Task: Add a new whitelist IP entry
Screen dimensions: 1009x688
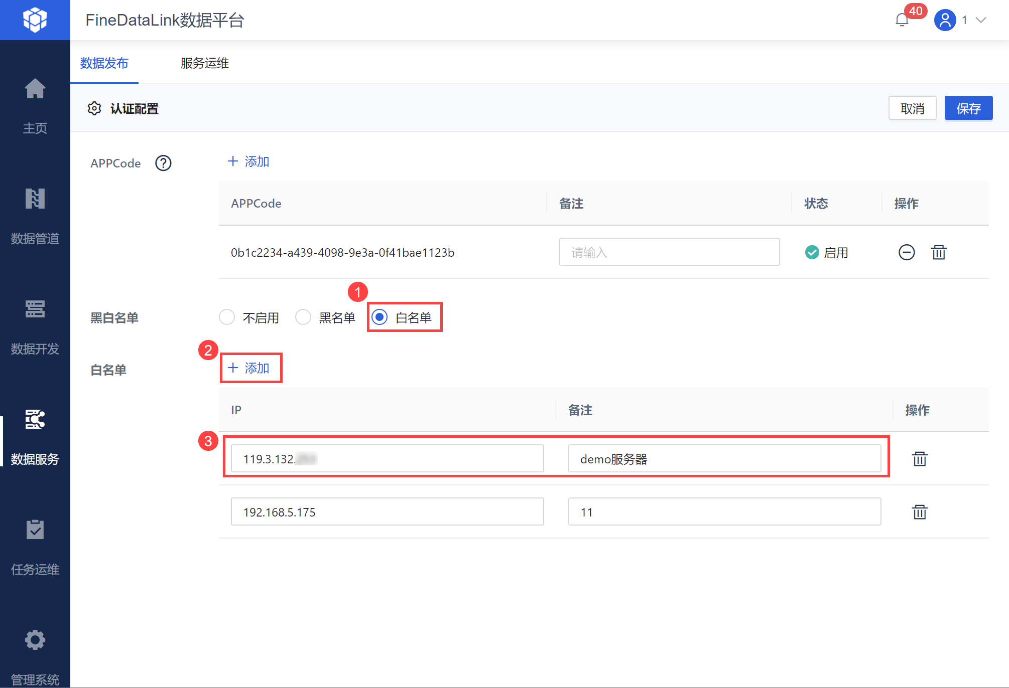Action: (x=249, y=368)
